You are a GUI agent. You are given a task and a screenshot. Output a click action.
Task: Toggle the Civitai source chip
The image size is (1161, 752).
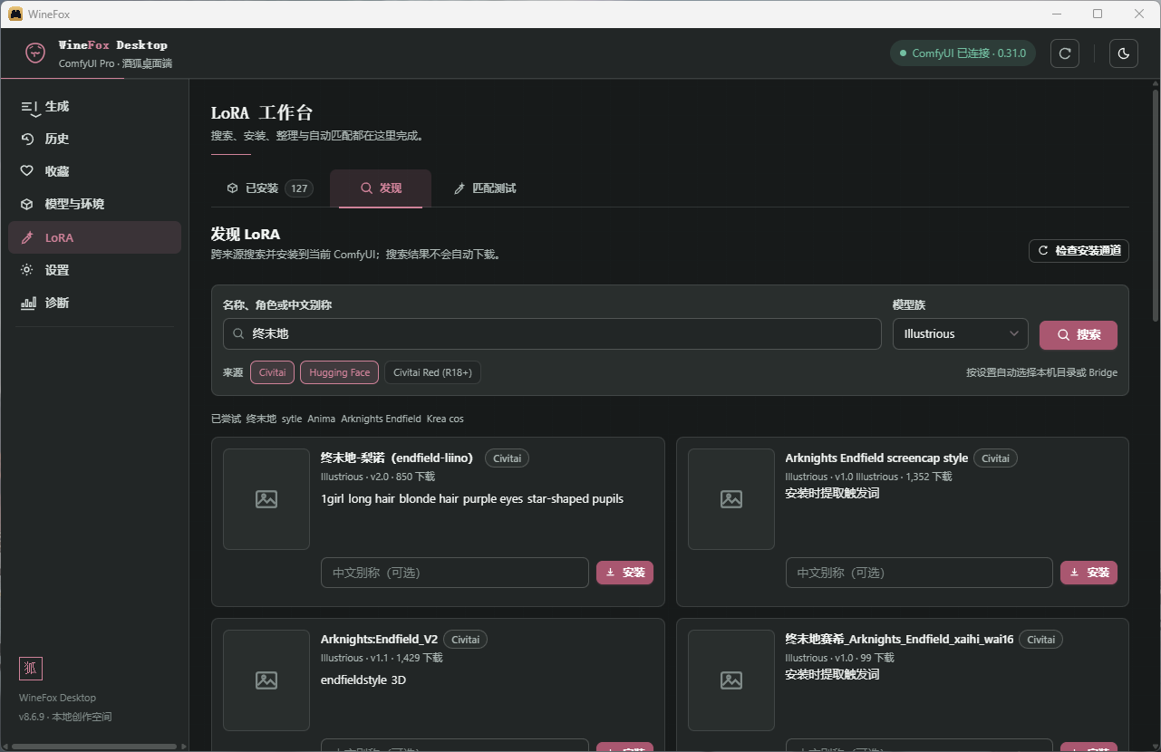tap(272, 372)
